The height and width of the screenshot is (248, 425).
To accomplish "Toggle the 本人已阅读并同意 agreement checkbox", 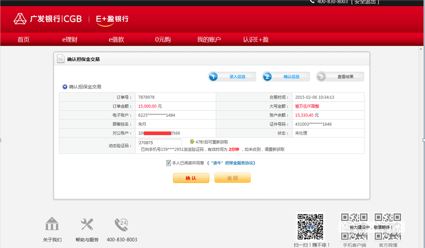I will click(168, 163).
